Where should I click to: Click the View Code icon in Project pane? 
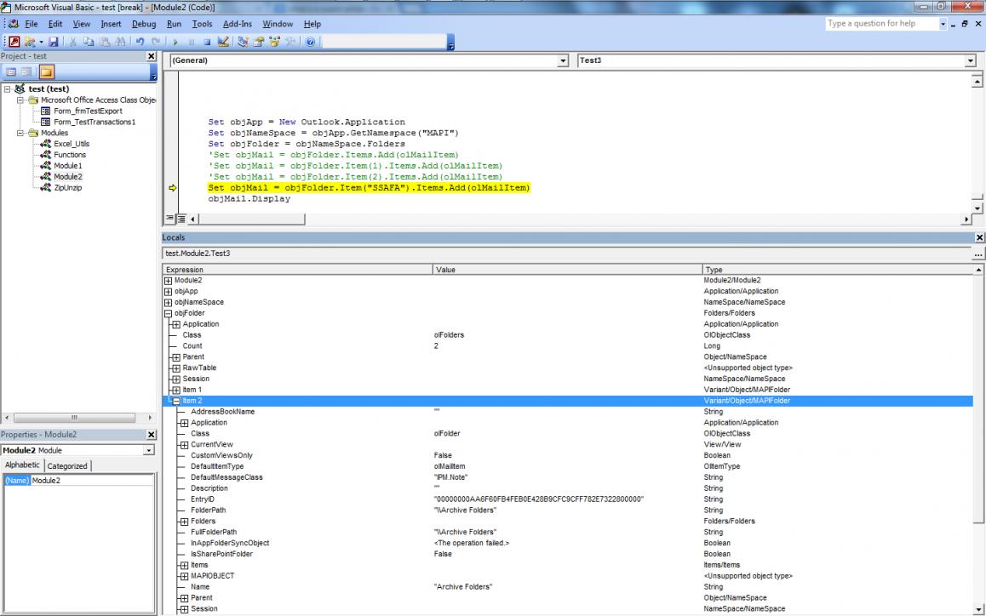pyautogui.click(x=12, y=71)
